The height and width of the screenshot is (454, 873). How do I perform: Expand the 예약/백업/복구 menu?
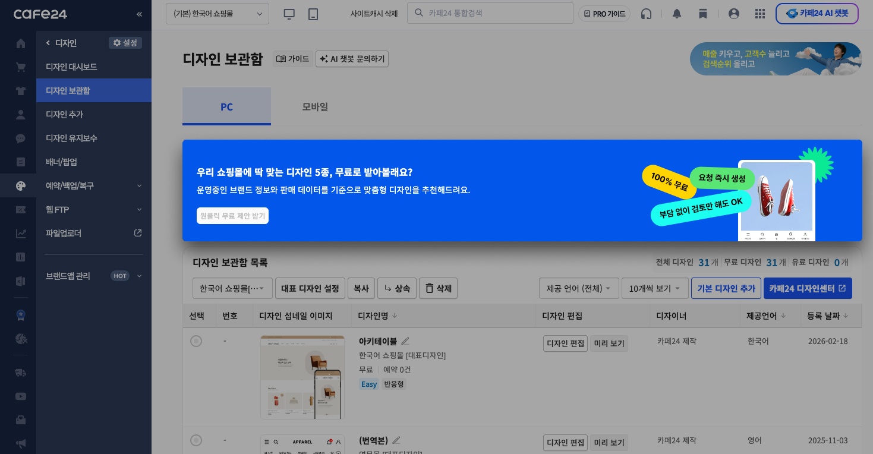click(94, 185)
